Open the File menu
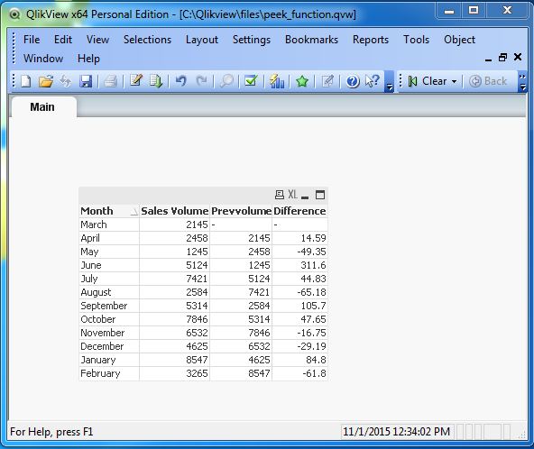 tap(32, 40)
